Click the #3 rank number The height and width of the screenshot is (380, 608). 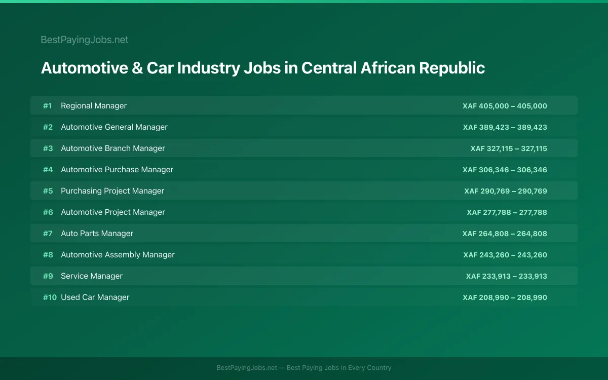[48, 148]
